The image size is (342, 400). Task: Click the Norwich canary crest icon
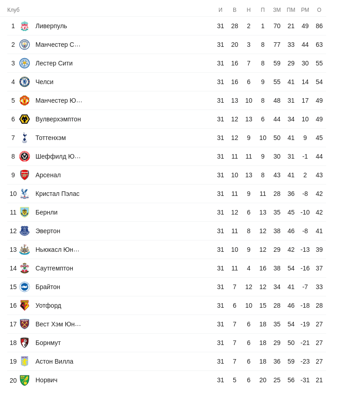coord(25,380)
